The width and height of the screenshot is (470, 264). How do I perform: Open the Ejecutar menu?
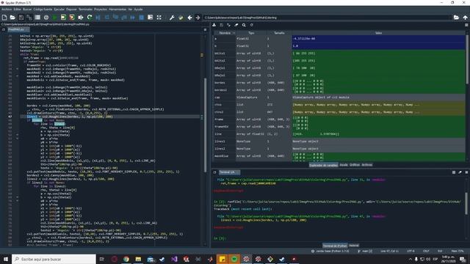point(59,10)
